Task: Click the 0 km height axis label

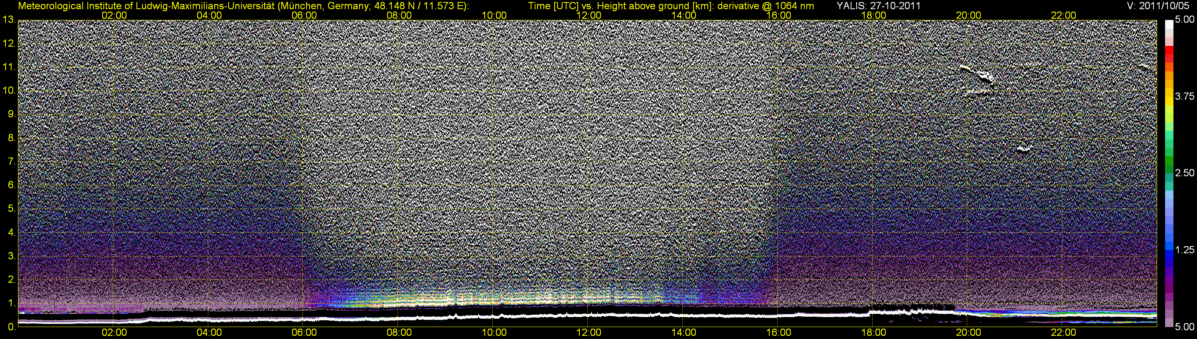Action: (12, 327)
